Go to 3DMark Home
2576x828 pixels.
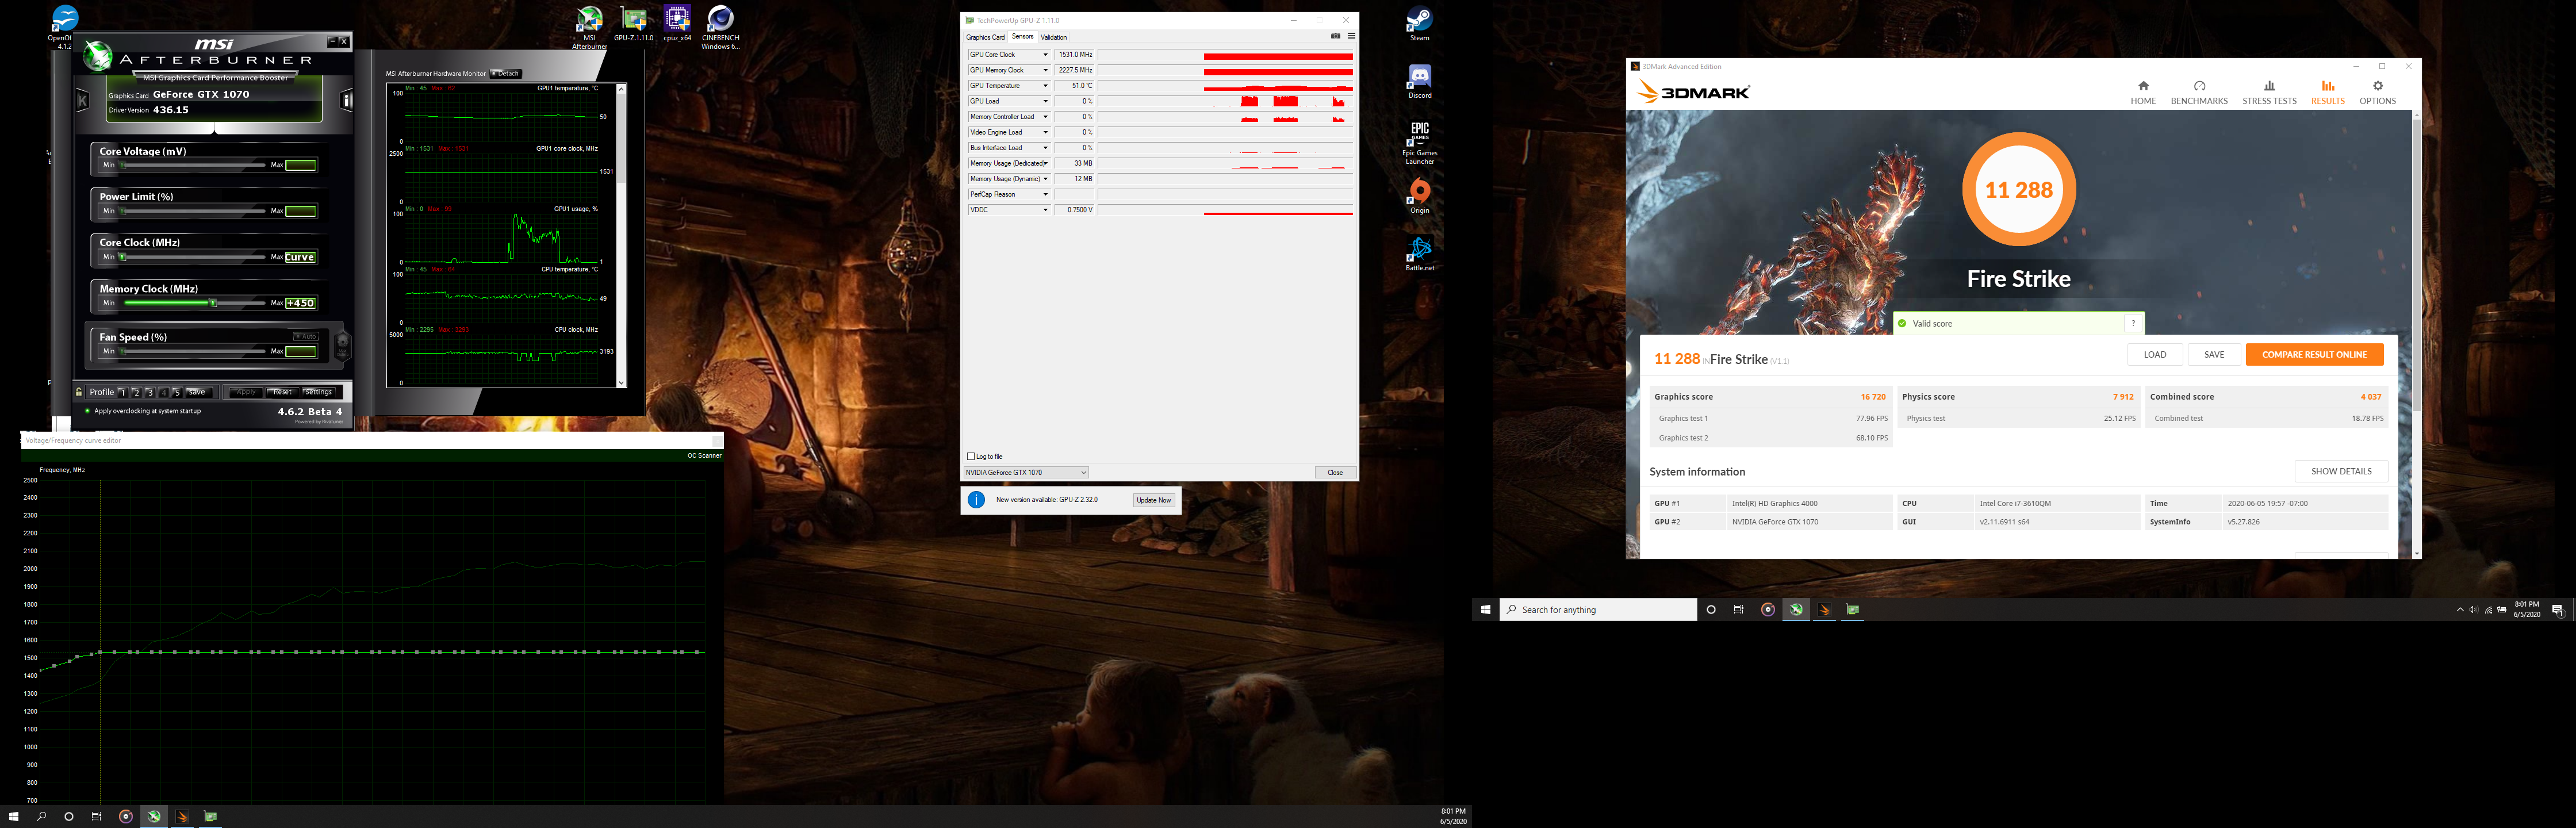[2143, 92]
